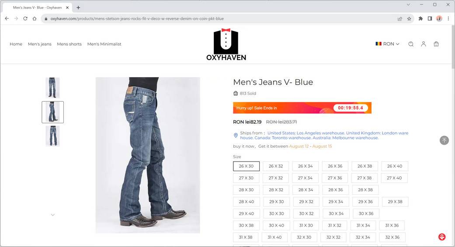Open the RON currency dropdown
Viewport: 455px width, 247px height.
pos(387,44)
